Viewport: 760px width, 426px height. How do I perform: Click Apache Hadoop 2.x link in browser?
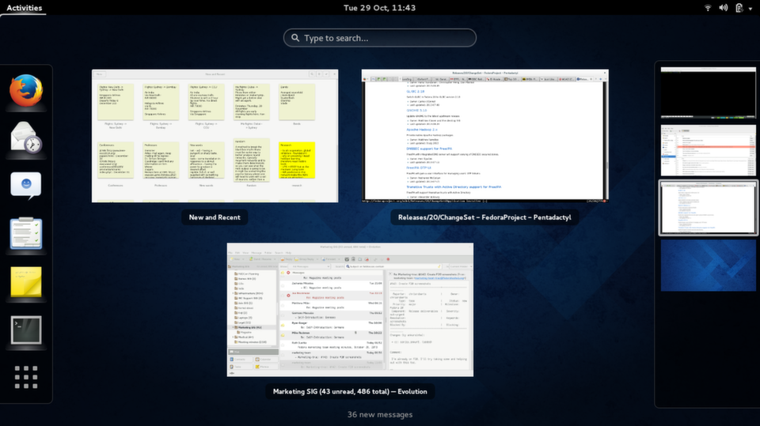422,130
